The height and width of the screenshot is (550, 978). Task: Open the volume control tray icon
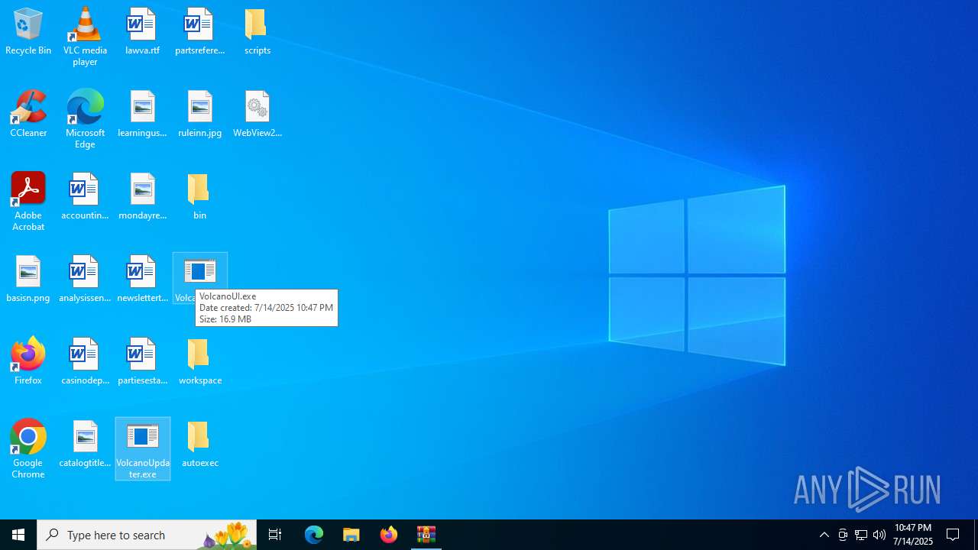879,535
